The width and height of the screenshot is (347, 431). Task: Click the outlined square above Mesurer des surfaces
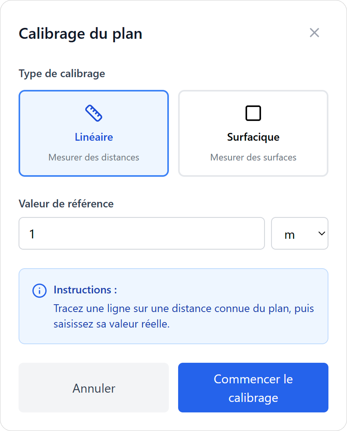[x=253, y=112]
